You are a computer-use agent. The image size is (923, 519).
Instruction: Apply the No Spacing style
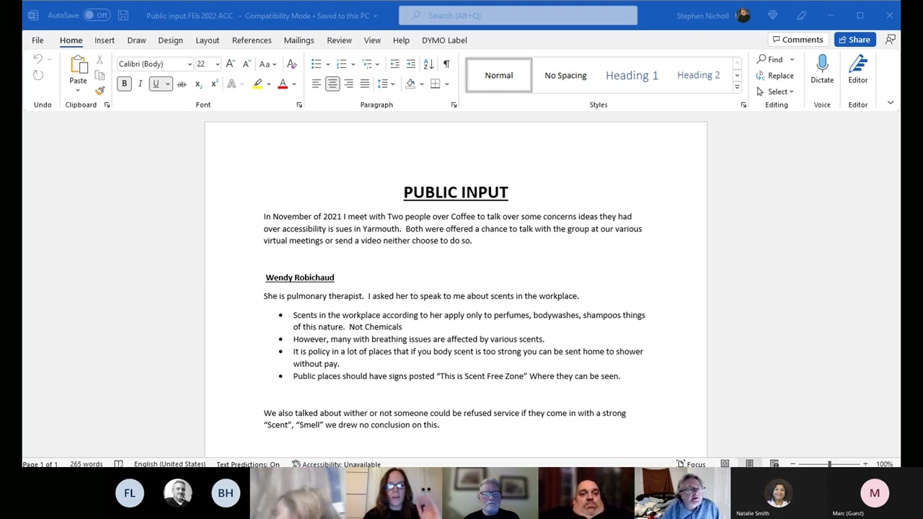[565, 75]
